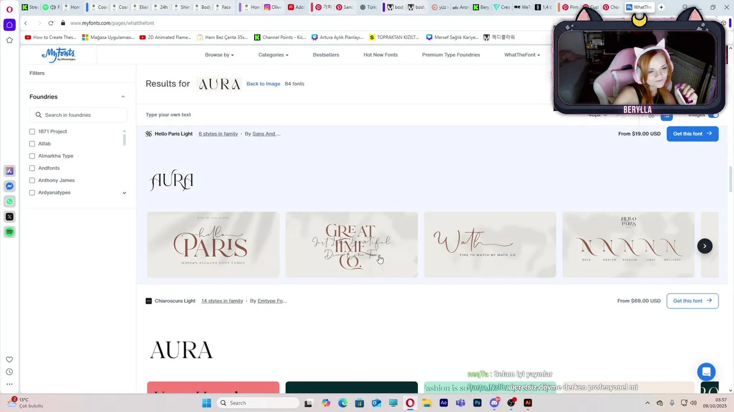
Task: Open the Opera speed dial home icon
Action: coord(9,25)
